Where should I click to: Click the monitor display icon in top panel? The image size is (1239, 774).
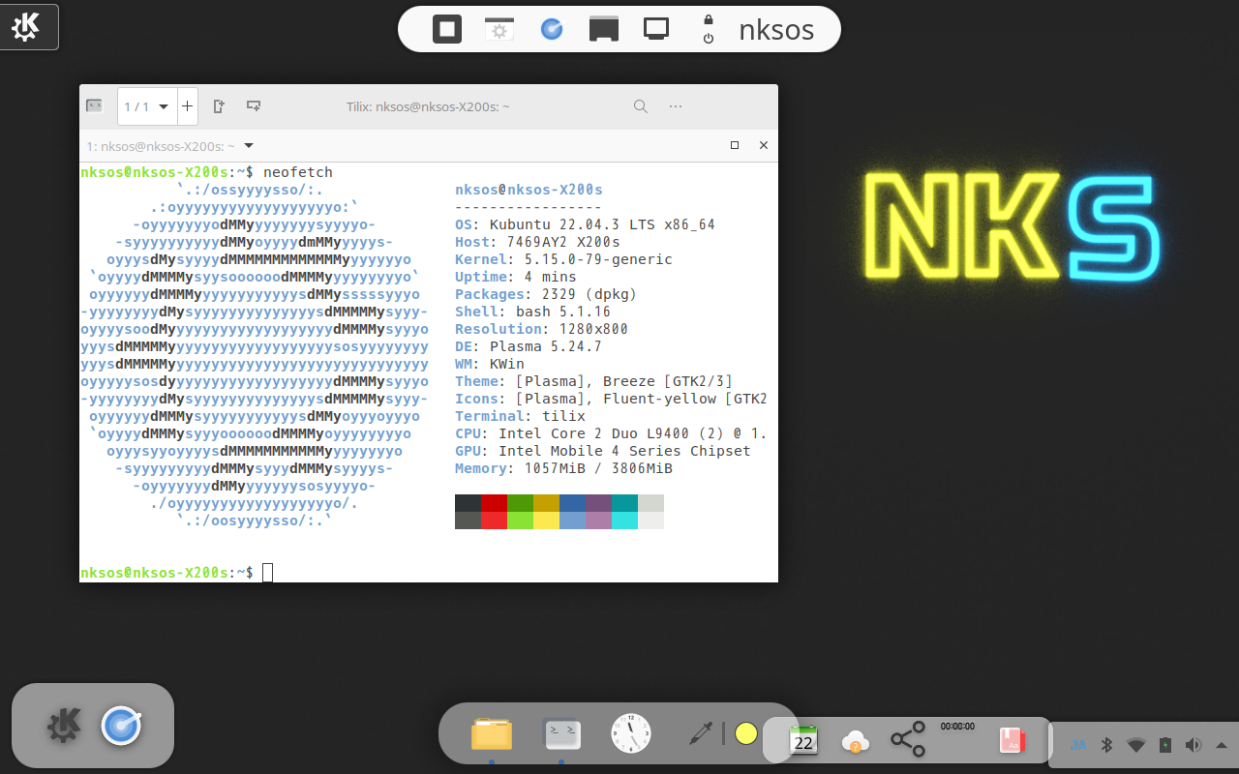click(656, 29)
